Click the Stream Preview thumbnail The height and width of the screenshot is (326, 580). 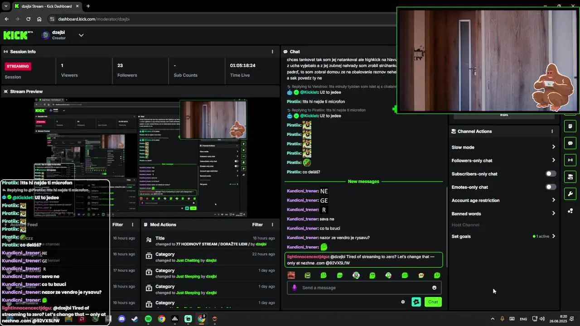pos(140,158)
